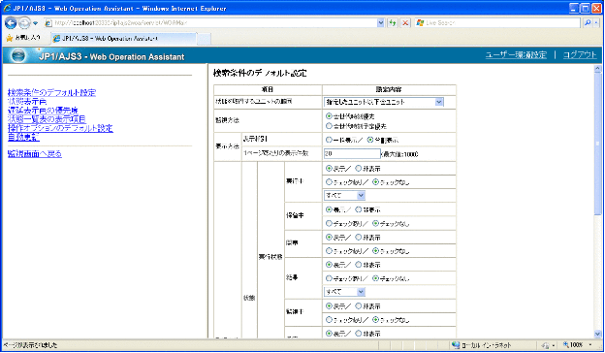
Task: Choose the 全部表示 radio button
Action: click(370, 140)
